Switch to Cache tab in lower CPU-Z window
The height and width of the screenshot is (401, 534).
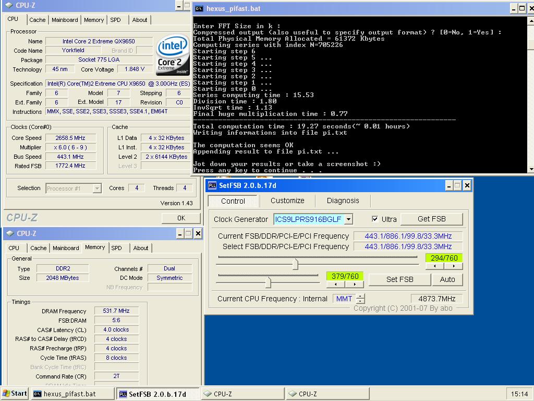[39, 248]
